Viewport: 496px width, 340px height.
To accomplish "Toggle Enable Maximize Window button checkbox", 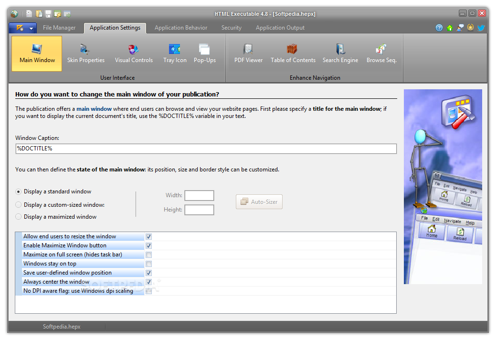I will pos(148,246).
